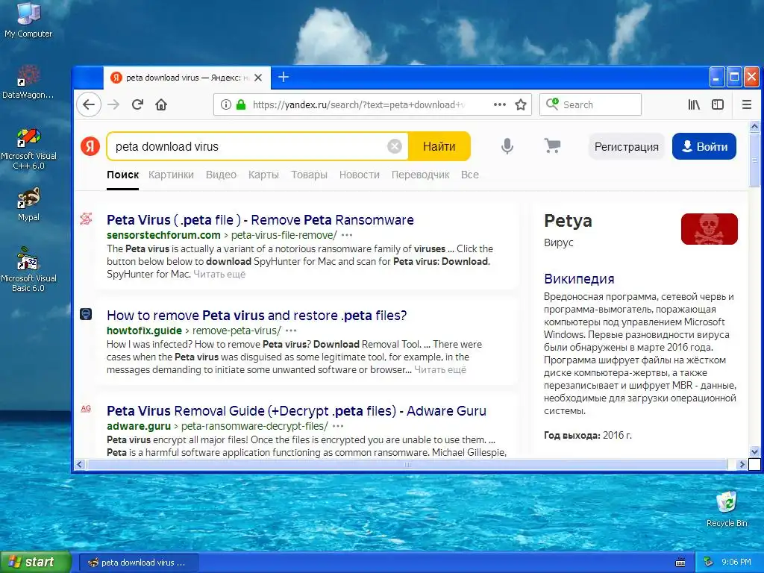The width and height of the screenshot is (764, 573).
Task: Open the Recycle Bin
Action: (727, 509)
